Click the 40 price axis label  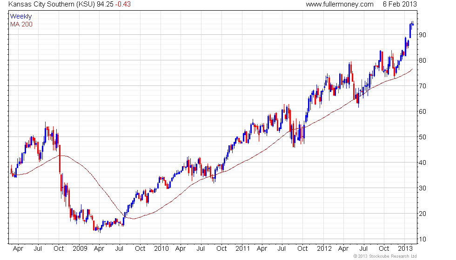pos(422,162)
